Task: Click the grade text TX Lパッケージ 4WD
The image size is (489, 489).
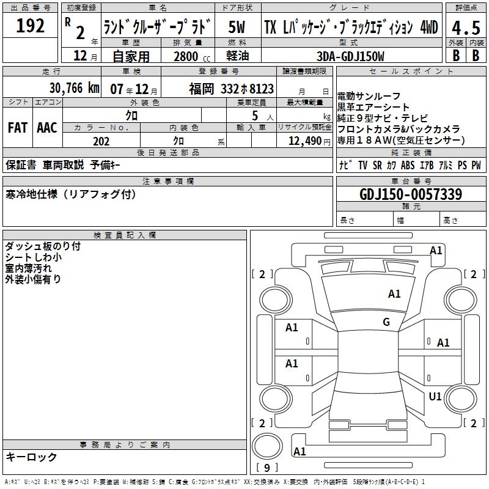Action: (x=351, y=27)
